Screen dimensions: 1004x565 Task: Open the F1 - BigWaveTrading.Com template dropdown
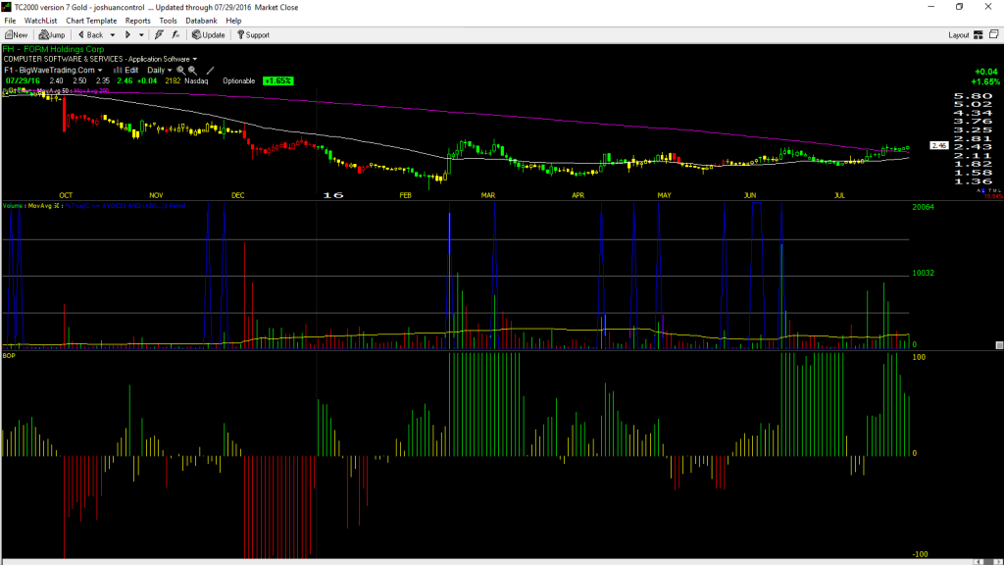(x=53, y=71)
